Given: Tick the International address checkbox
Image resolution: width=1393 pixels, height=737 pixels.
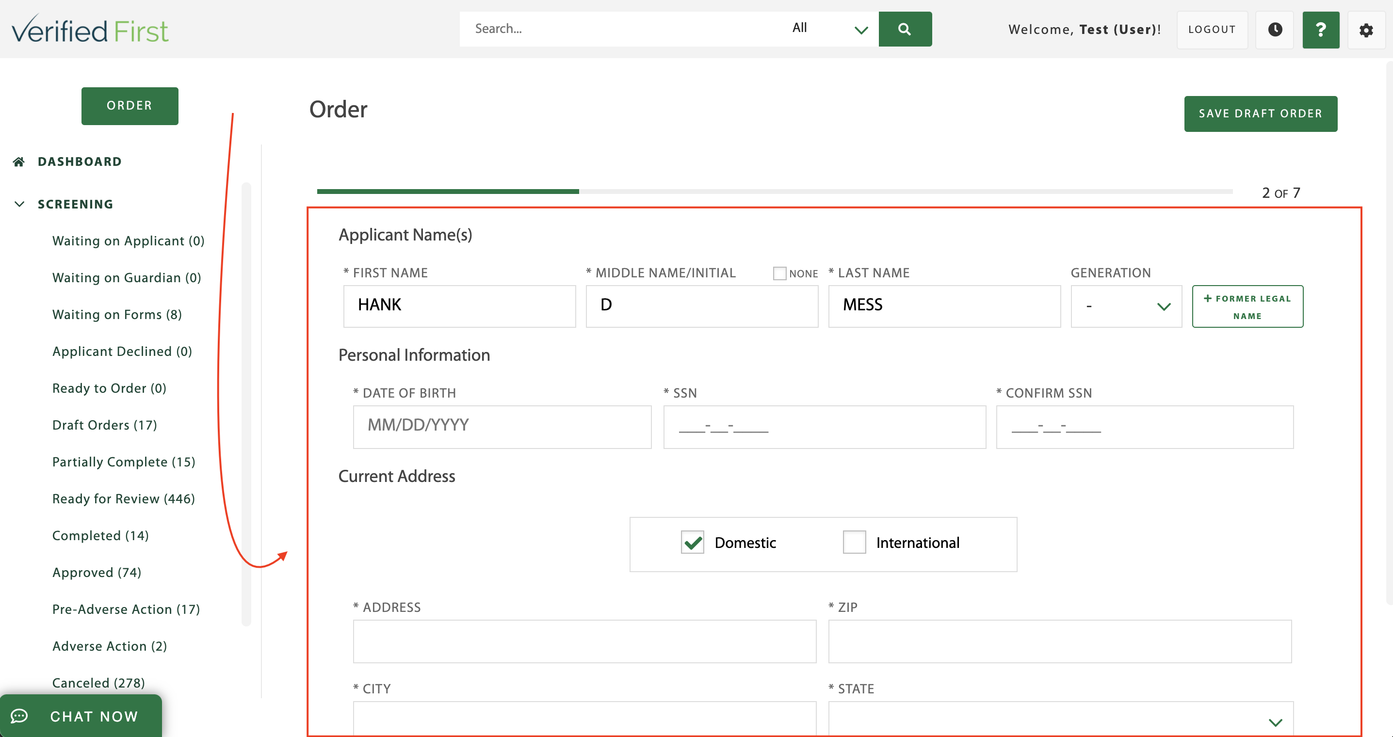Looking at the screenshot, I should point(855,543).
